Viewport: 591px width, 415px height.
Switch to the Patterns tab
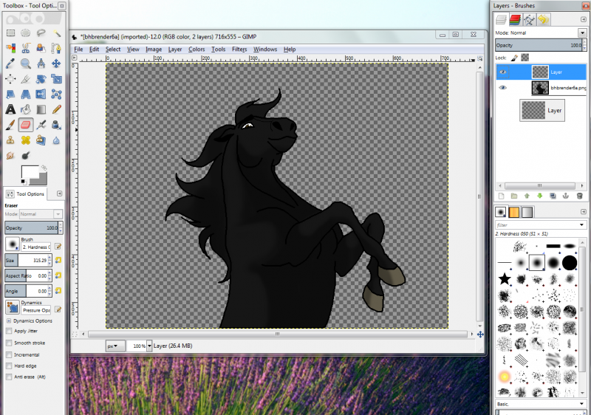[x=514, y=212]
